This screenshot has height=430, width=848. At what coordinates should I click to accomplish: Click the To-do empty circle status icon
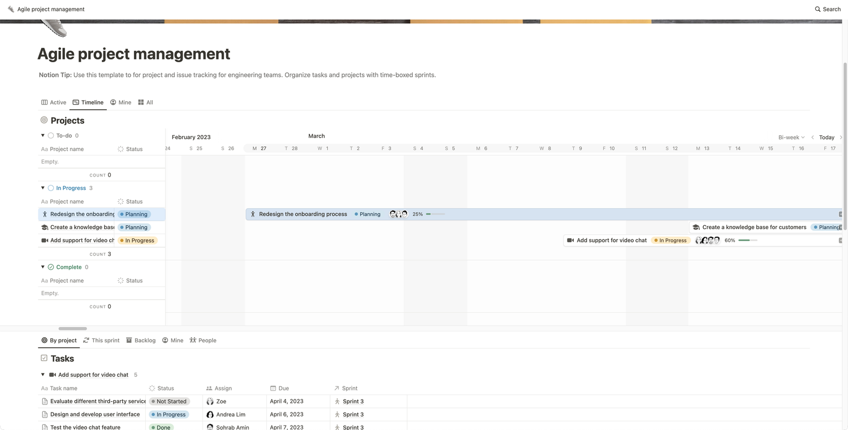51,136
